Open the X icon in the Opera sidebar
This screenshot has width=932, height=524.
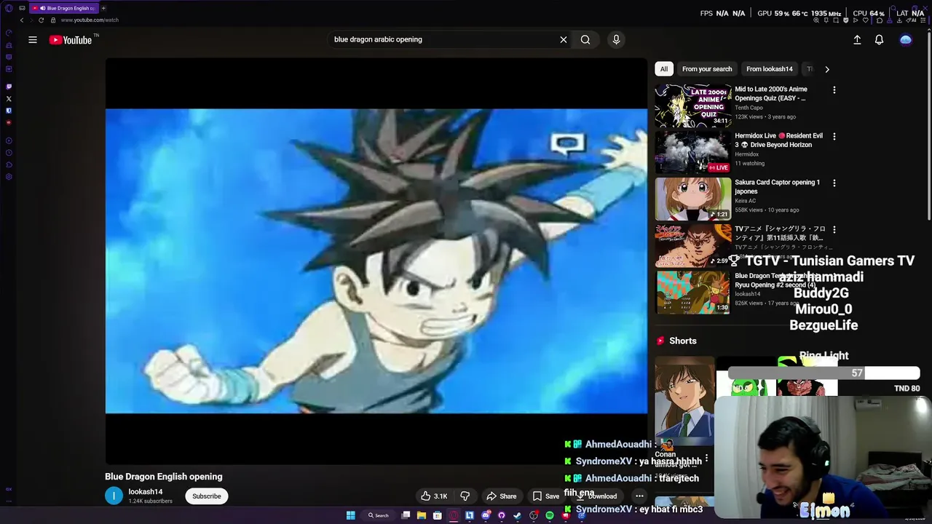pyautogui.click(x=9, y=99)
